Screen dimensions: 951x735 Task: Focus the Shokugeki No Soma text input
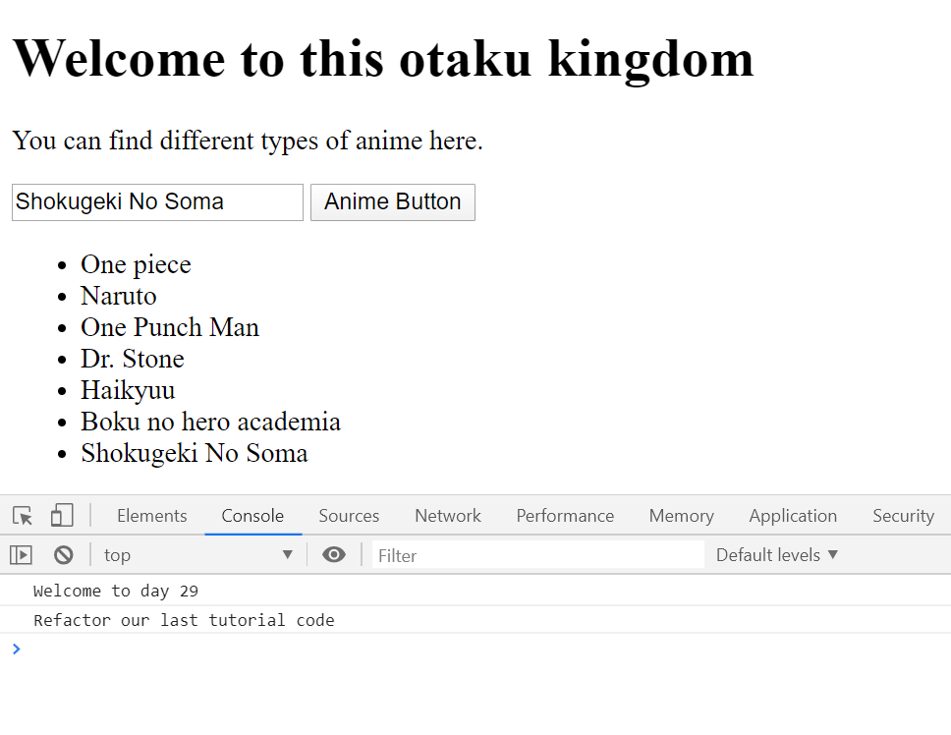coord(157,202)
